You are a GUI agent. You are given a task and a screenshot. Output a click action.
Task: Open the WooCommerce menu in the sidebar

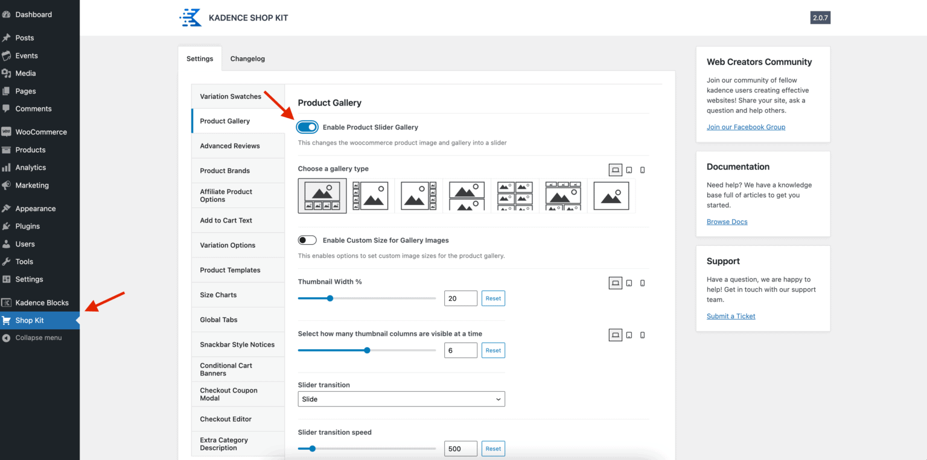[40, 132]
